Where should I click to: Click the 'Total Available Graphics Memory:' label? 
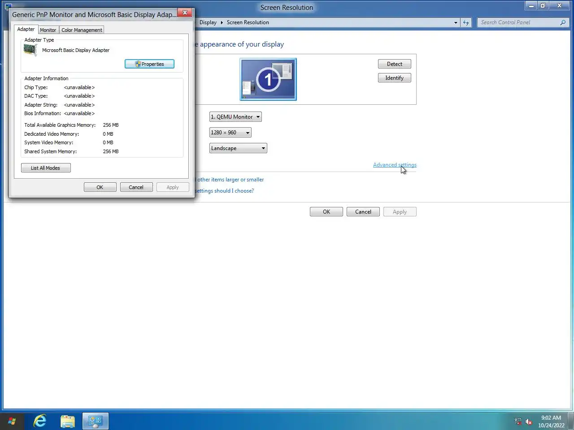[60, 125]
